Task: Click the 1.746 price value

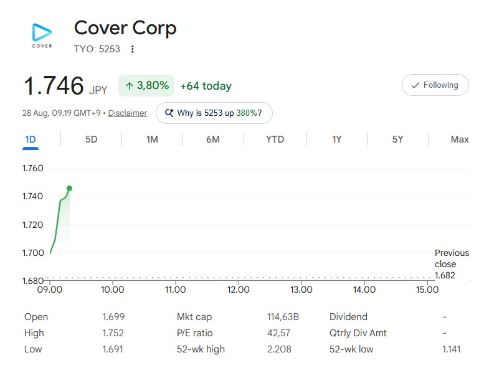Action: point(54,85)
